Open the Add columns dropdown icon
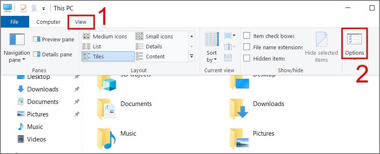 [x=230, y=47]
